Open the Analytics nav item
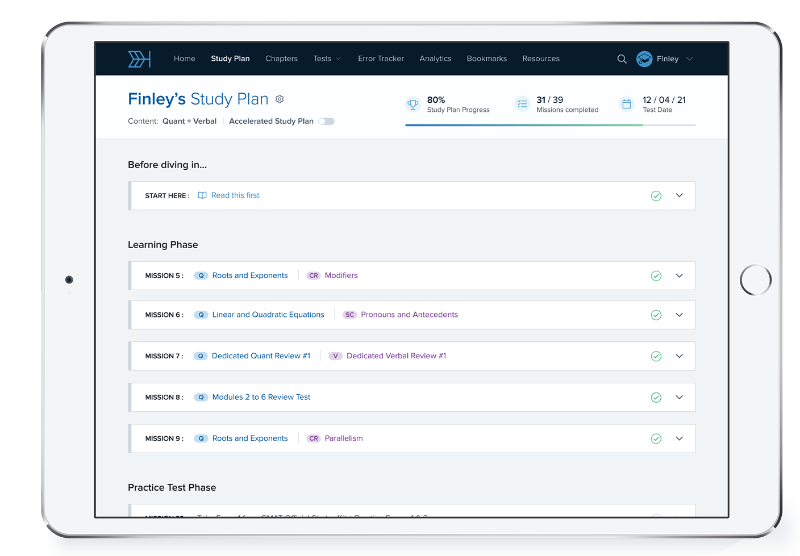This screenshot has height=556, width=800. (435, 59)
